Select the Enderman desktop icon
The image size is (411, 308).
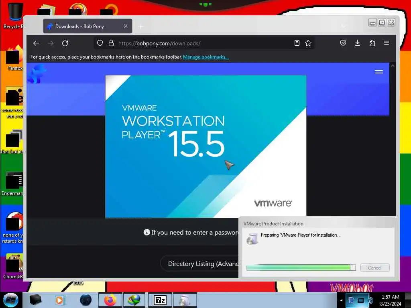[x=13, y=184]
